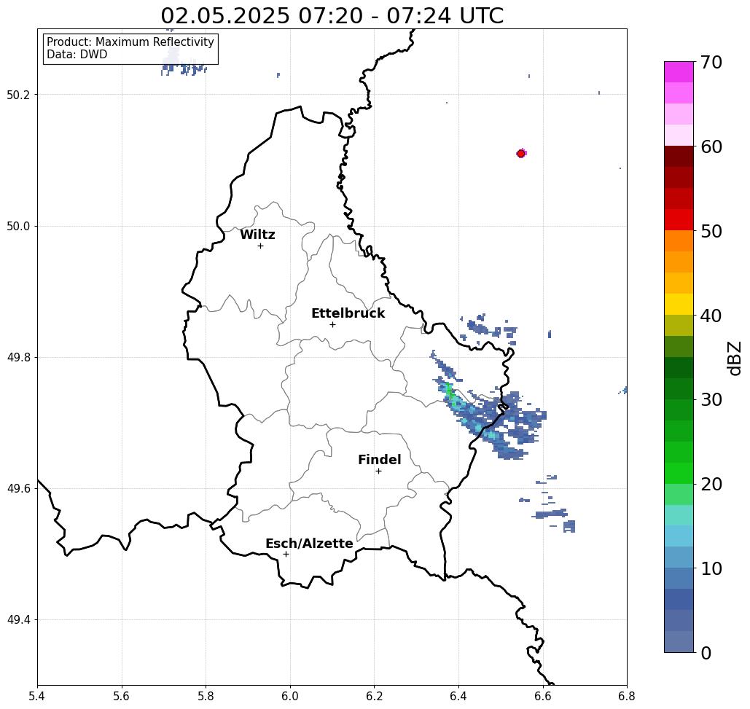Click the dBZ colorbar axis label
This screenshot has height=709, width=750.
click(x=734, y=358)
